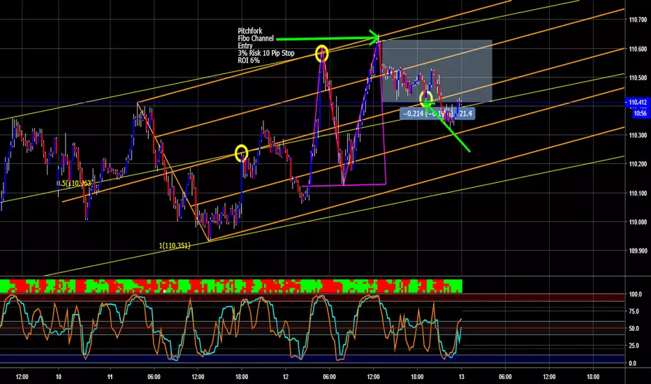Click the current price label 110.412
Viewport: 651px width, 384px height.
[637, 102]
